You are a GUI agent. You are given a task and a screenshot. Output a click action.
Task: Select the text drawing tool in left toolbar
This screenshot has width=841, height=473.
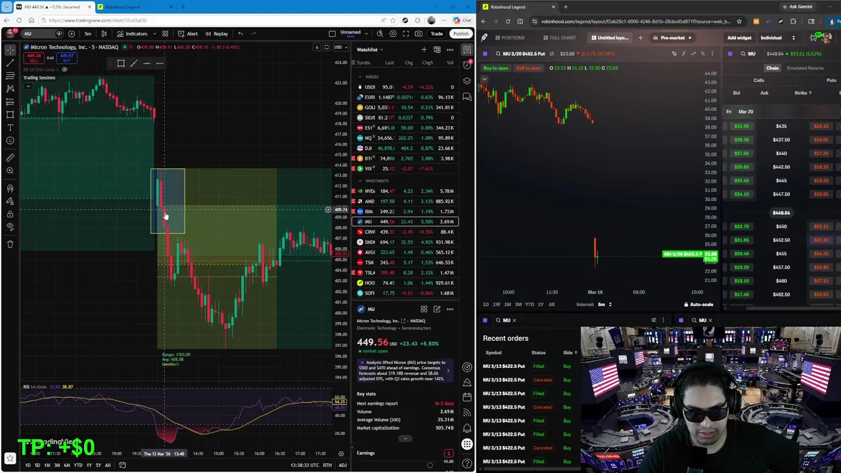(10, 127)
